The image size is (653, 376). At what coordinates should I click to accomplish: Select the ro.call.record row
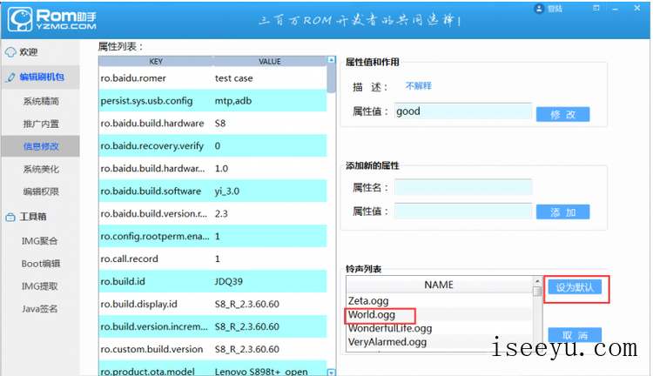click(x=212, y=258)
